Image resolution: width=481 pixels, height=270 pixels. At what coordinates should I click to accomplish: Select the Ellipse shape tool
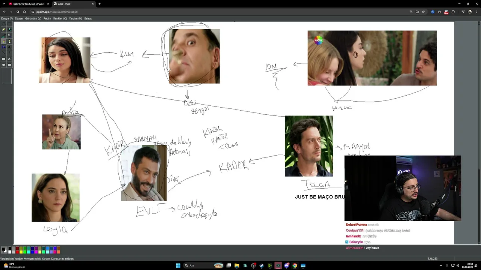point(4,65)
